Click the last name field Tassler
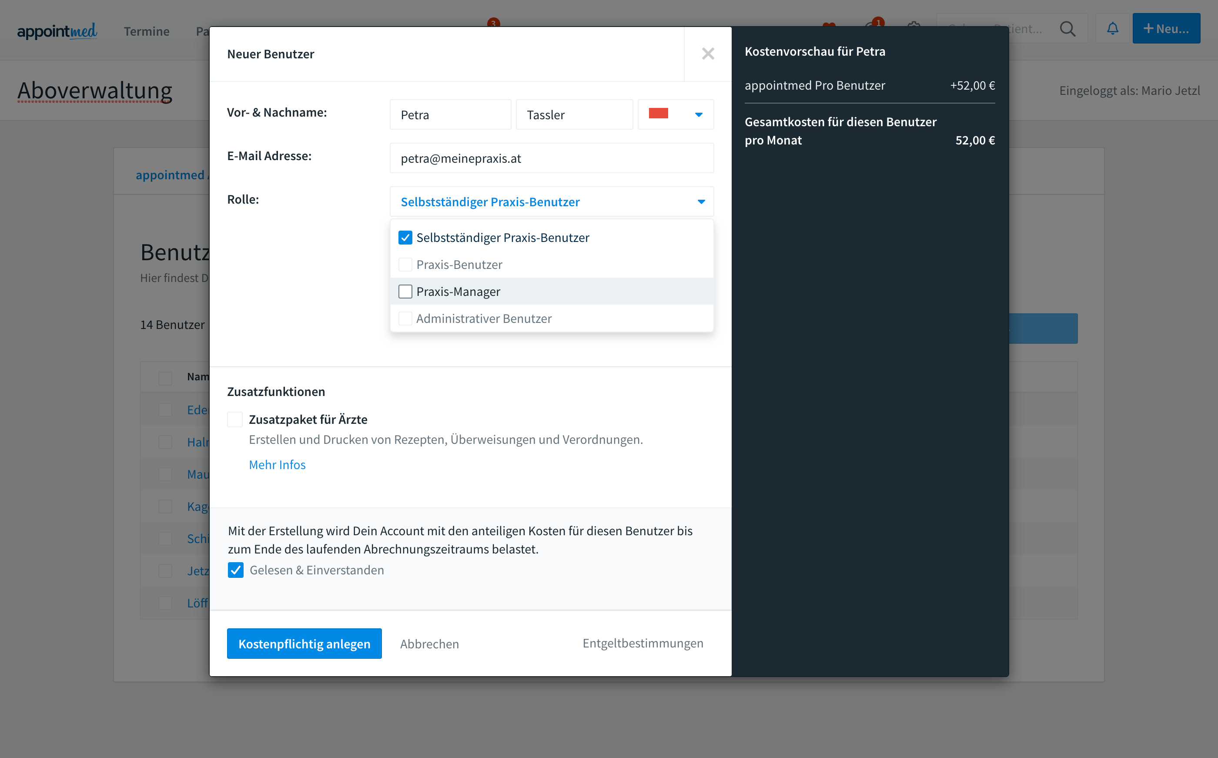1218x758 pixels. click(x=574, y=115)
